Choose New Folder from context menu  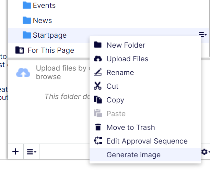(145, 45)
